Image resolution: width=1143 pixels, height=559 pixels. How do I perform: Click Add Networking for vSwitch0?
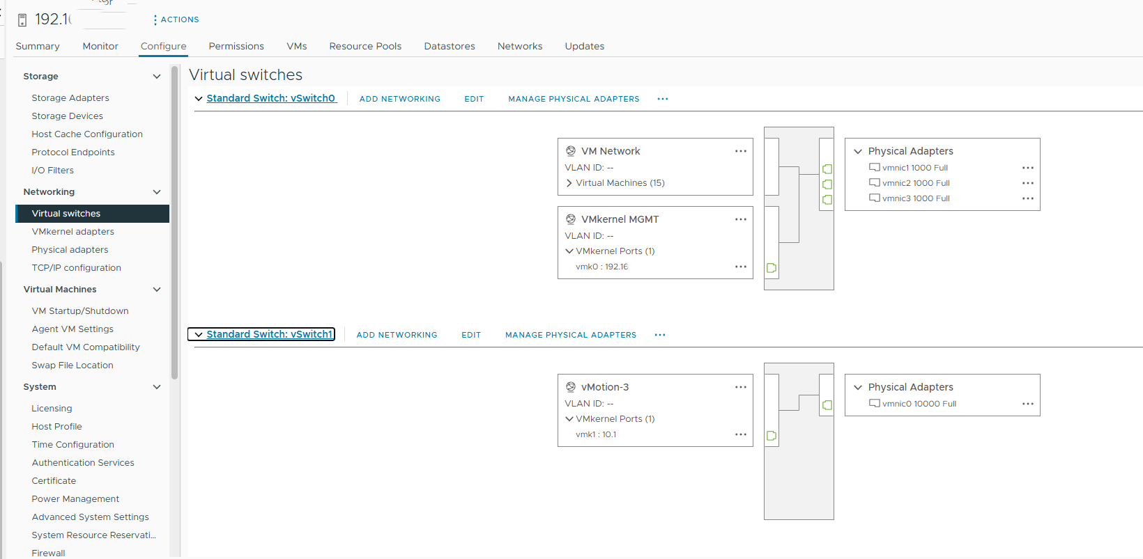click(x=399, y=99)
